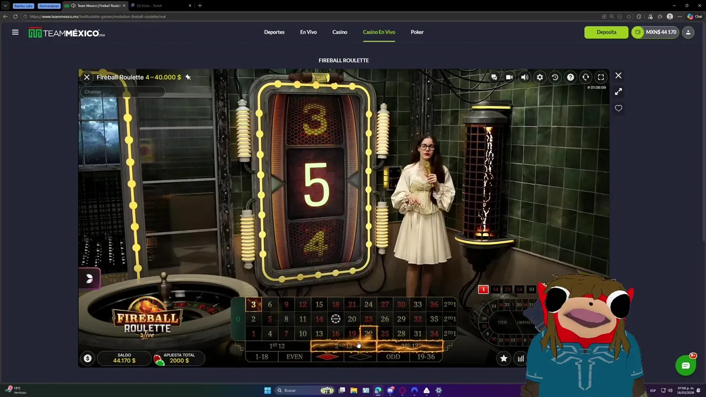Add game to favorites with heart icon
The width and height of the screenshot is (706, 397).
click(x=618, y=109)
